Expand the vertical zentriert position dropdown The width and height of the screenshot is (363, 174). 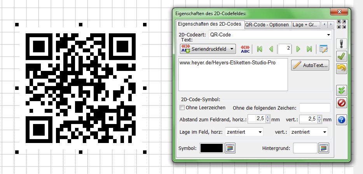click(x=324, y=132)
